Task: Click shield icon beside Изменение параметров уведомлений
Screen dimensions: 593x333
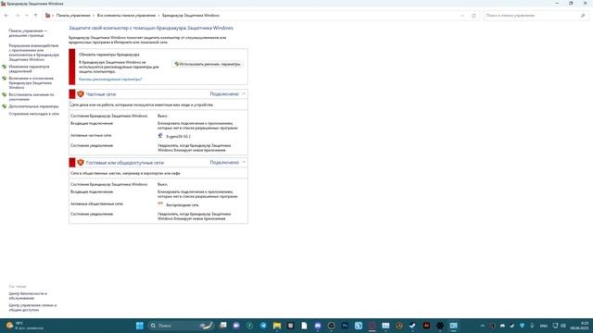Action: coord(5,67)
